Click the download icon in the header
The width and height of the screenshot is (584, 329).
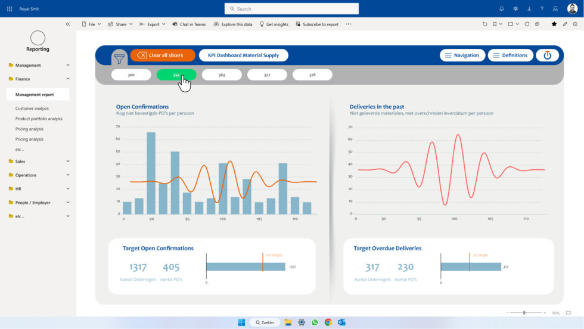(529, 9)
